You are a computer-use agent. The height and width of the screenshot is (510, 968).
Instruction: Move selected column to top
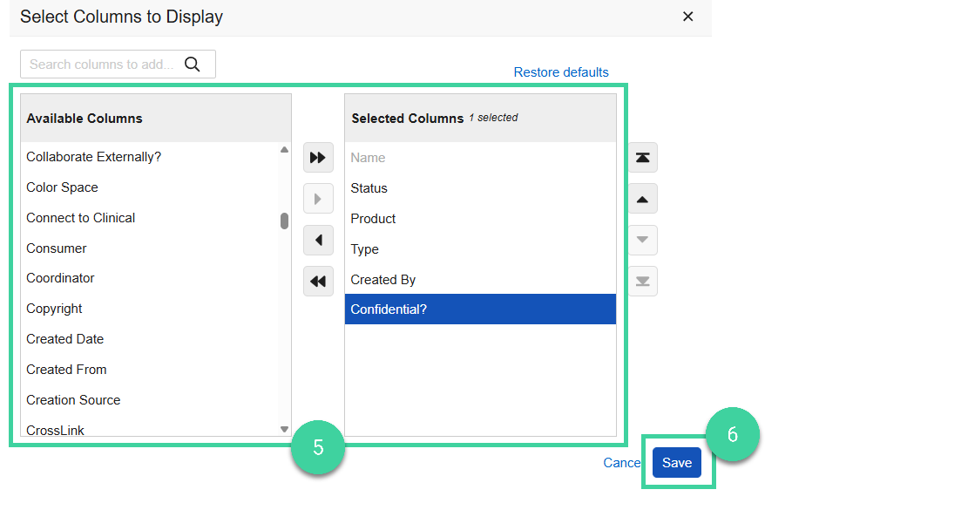click(x=643, y=158)
